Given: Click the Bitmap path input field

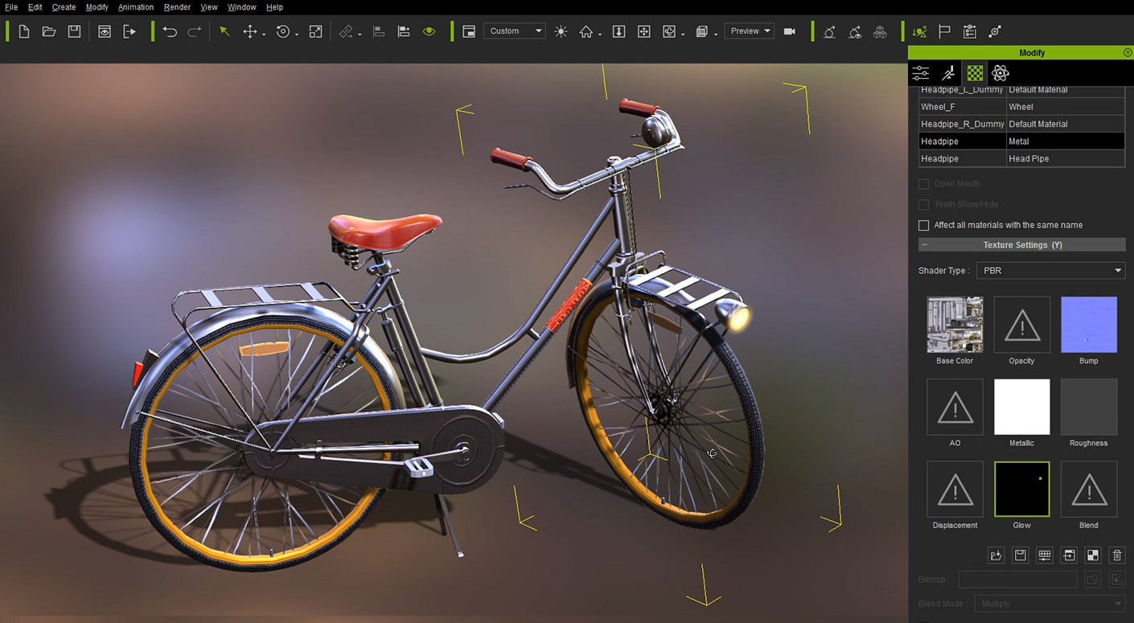Looking at the screenshot, I should pyautogui.click(x=1017, y=580).
